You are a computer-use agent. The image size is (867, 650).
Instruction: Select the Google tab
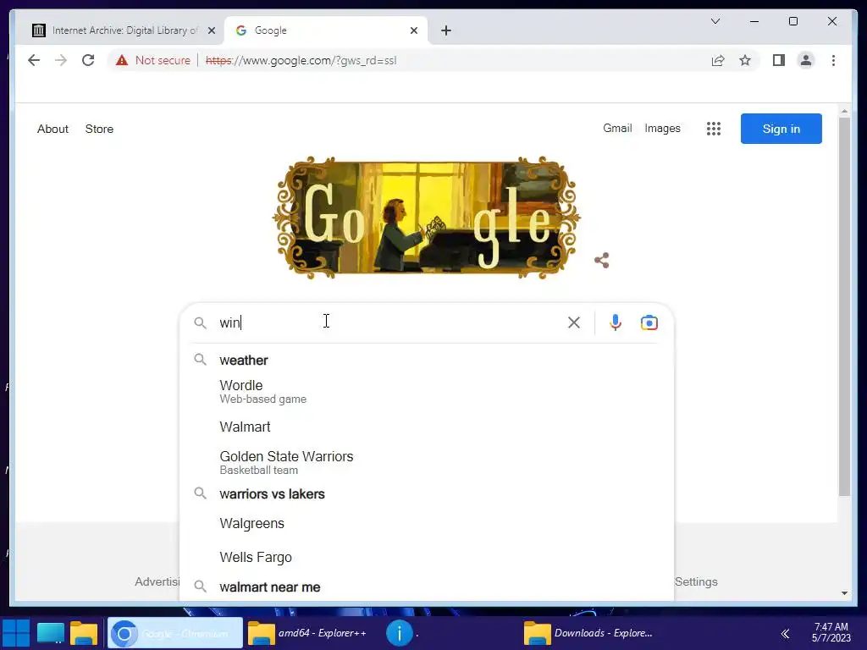point(325,30)
